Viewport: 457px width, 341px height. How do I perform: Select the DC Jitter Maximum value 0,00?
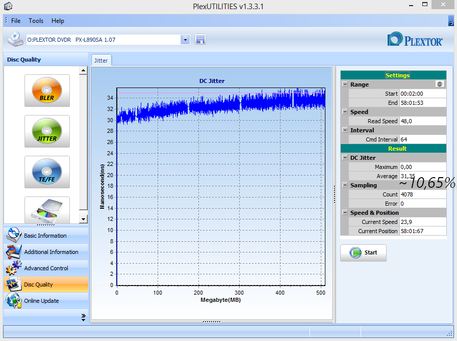(x=423, y=167)
